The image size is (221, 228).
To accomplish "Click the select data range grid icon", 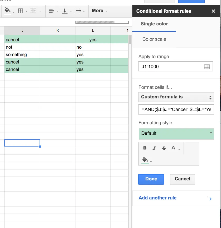I will (207, 67).
